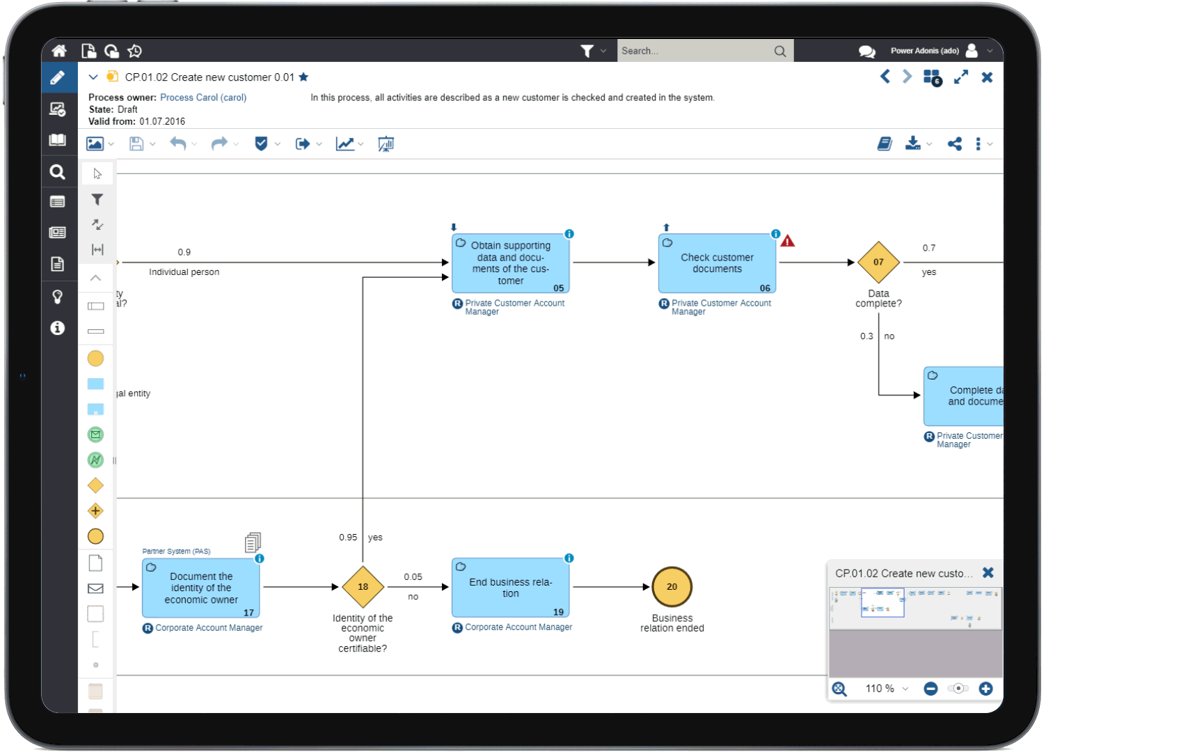Click the zoom in plus button
This screenshot has width=1181, height=752.
tap(985, 689)
